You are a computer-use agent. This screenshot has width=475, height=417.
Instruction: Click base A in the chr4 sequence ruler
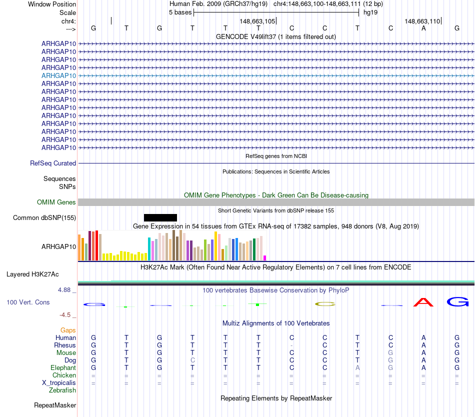pyautogui.click(x=423, y=28)
